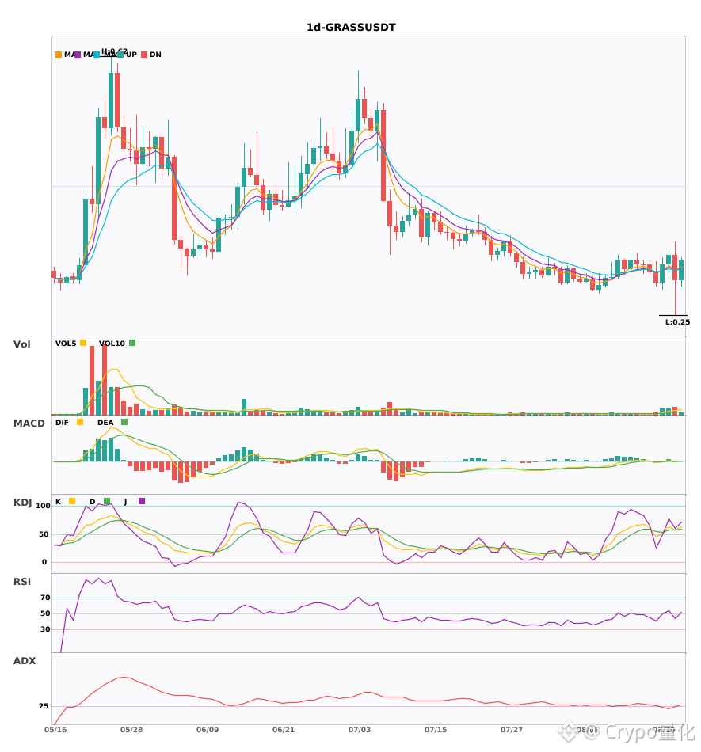The width and height of the screenshot is (701, 752).
Task: Click the RSI 50 axis value
Action: coord(45,613)
